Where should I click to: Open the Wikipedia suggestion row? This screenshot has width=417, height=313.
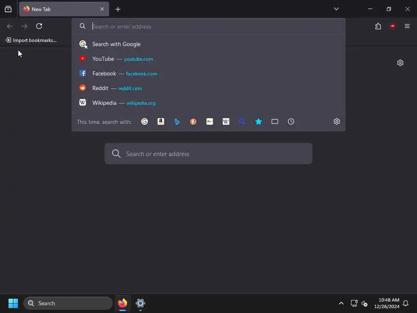coord(208,103)
